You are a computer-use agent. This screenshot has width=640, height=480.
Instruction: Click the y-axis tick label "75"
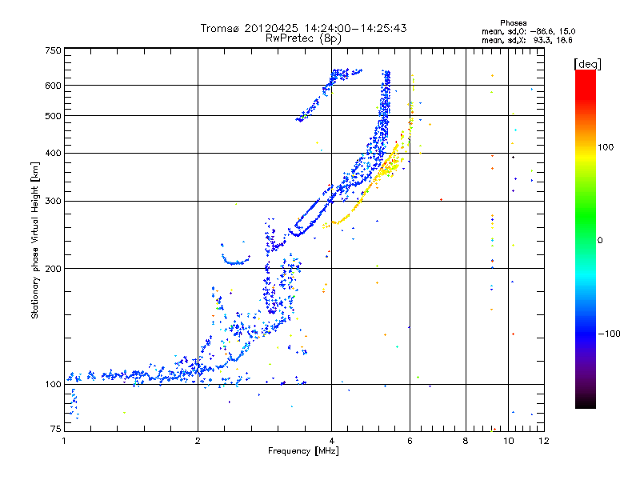tap(56, 429)
